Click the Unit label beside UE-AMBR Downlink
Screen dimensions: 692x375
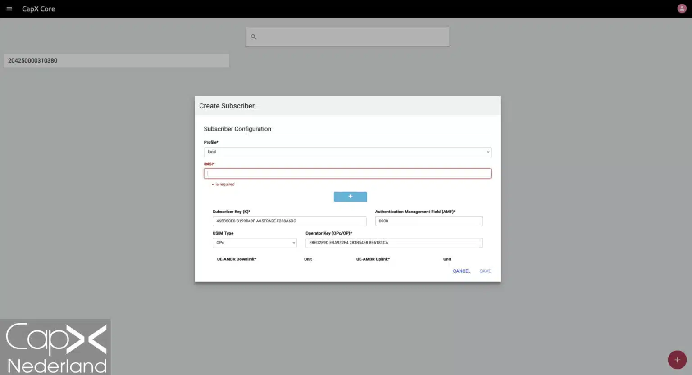(308, 259)
